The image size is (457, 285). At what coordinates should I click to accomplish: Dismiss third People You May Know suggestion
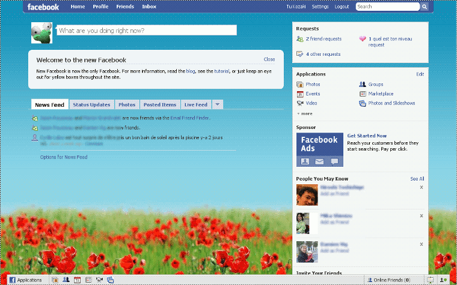(422, 244)
